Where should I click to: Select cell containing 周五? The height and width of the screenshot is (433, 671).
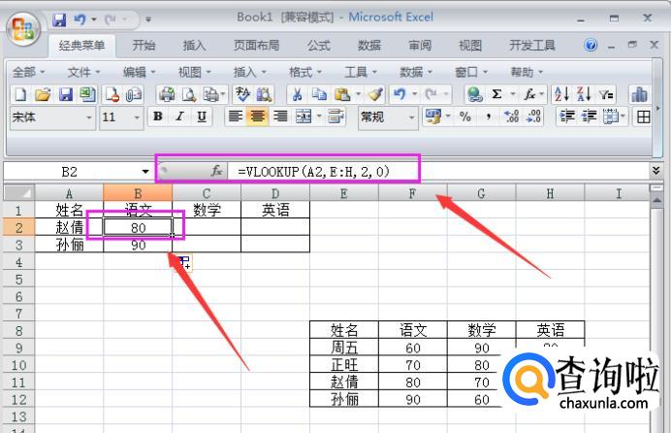point(344,348)
